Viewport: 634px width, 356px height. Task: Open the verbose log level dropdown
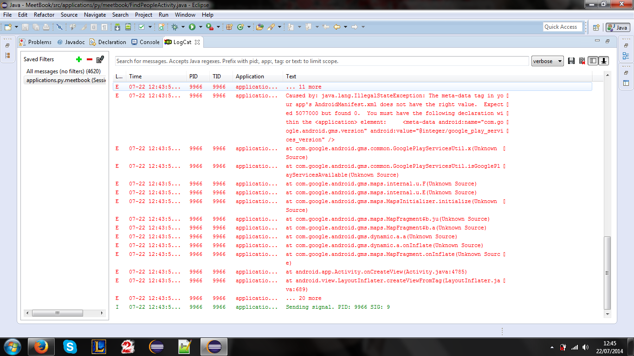[x=547, y=61]
